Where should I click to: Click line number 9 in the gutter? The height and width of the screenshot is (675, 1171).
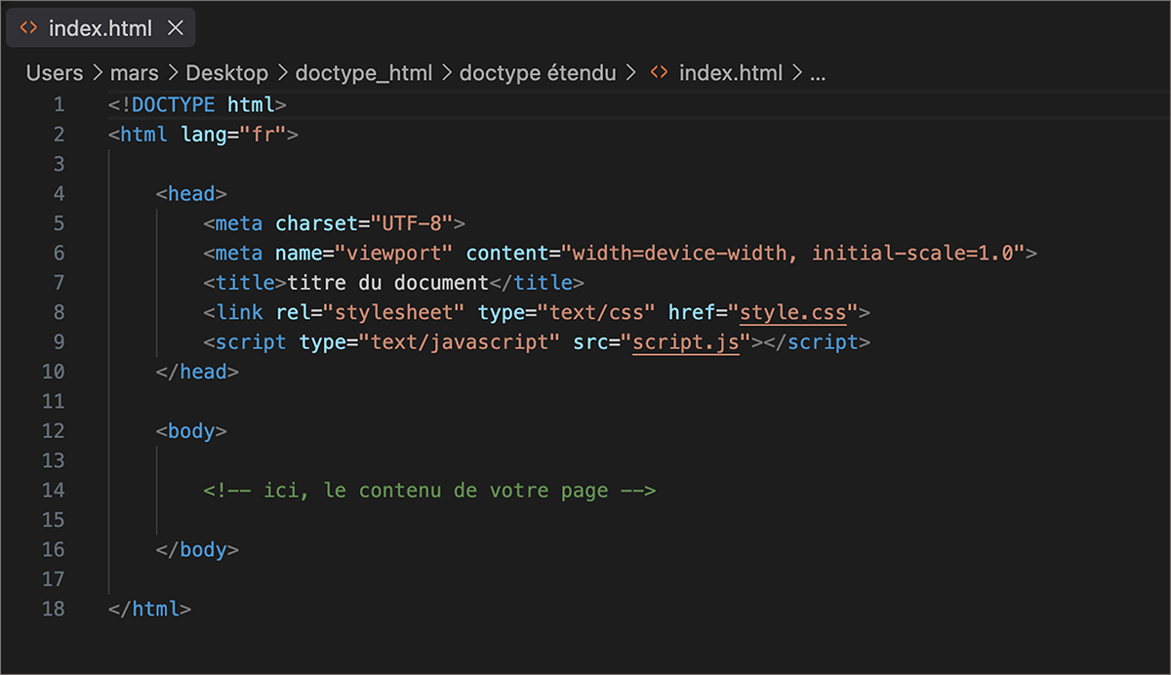[60, 342]
